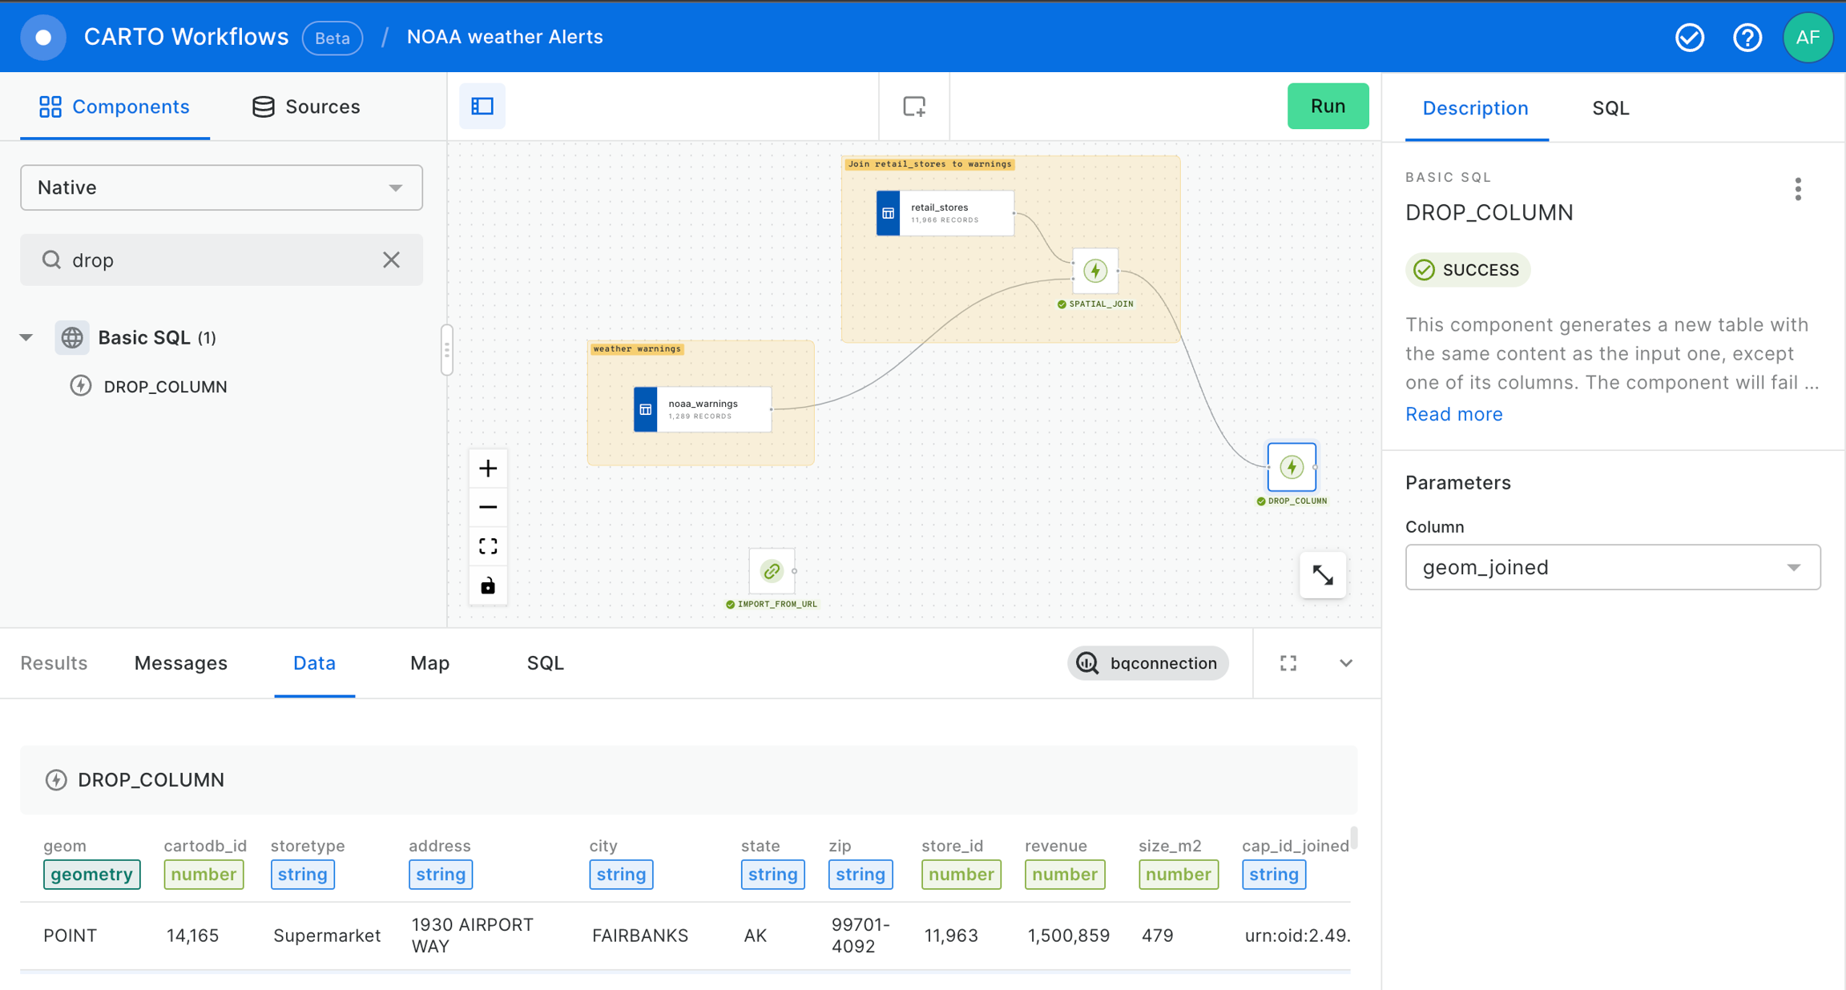
Task: Open the geom_joined Column dropdown
Action: (x=1612, y=567)
